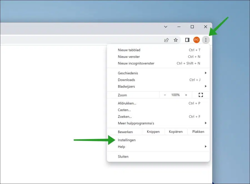Toggle the side panel icon
This screenshot has height=184, width=250.
[187, 40]
